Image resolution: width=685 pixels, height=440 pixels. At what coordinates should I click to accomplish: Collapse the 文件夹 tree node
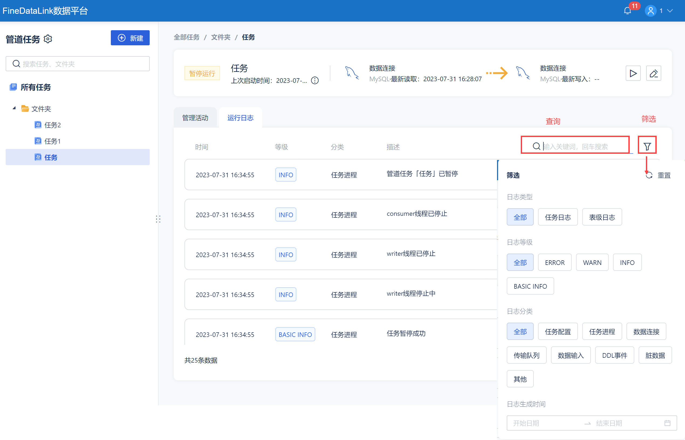coord(14,108)
